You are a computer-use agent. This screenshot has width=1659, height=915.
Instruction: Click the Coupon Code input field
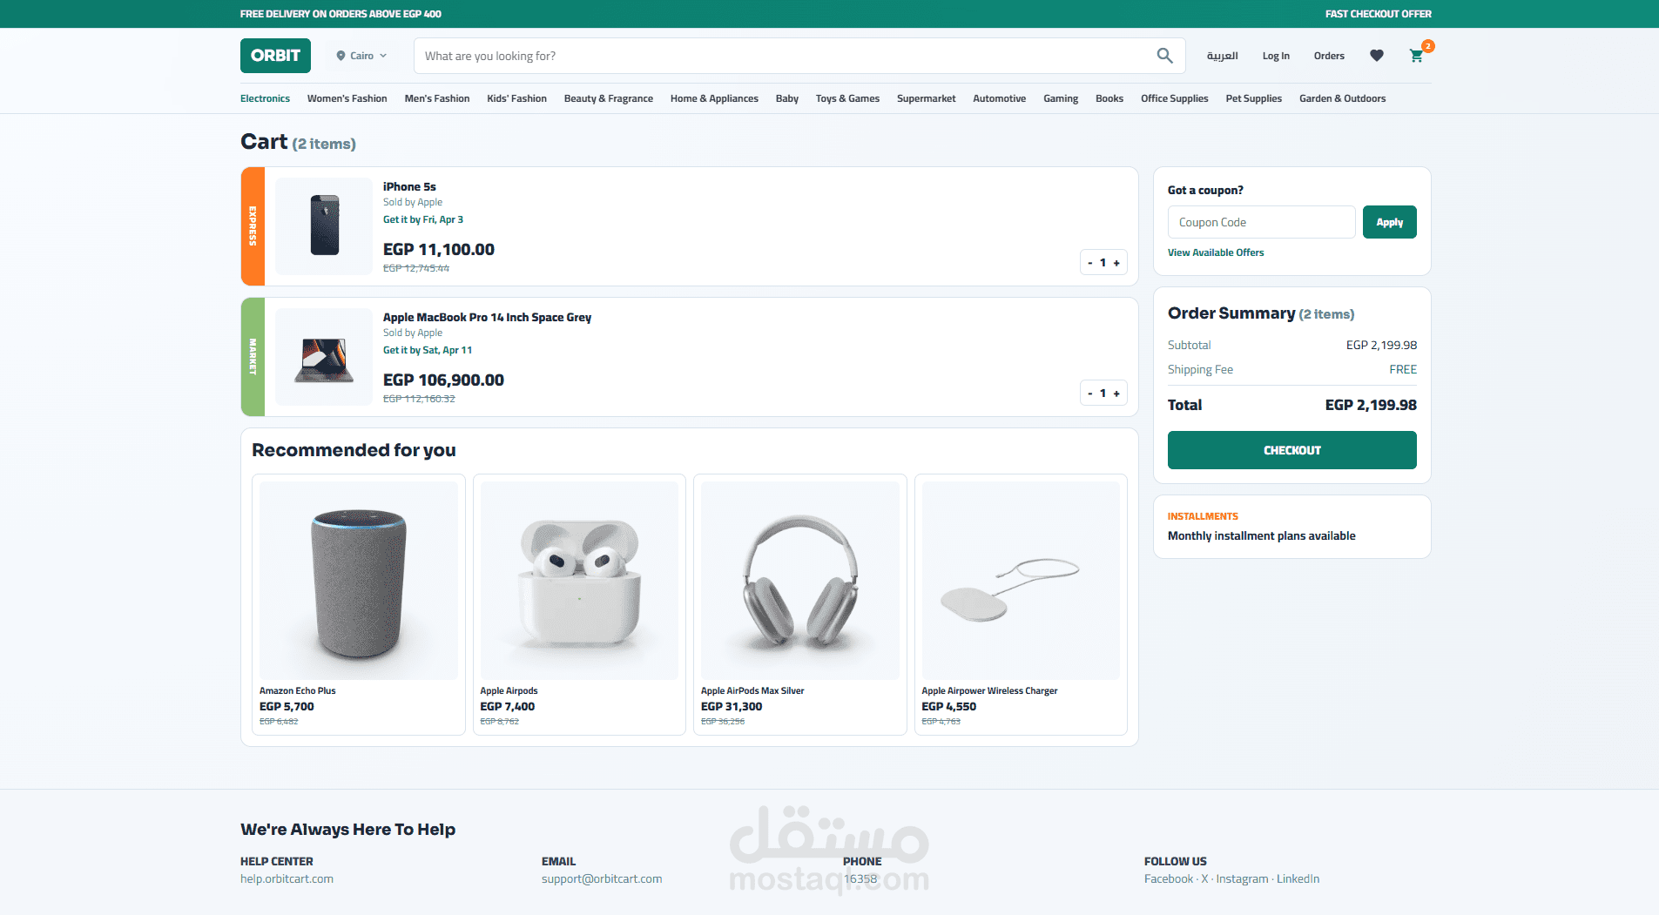1261,222
